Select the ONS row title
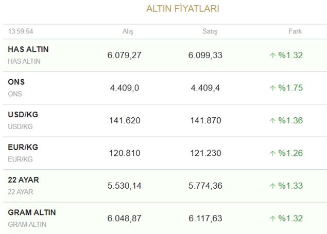This screenshot has width=327, height=234. coord(16,82)
